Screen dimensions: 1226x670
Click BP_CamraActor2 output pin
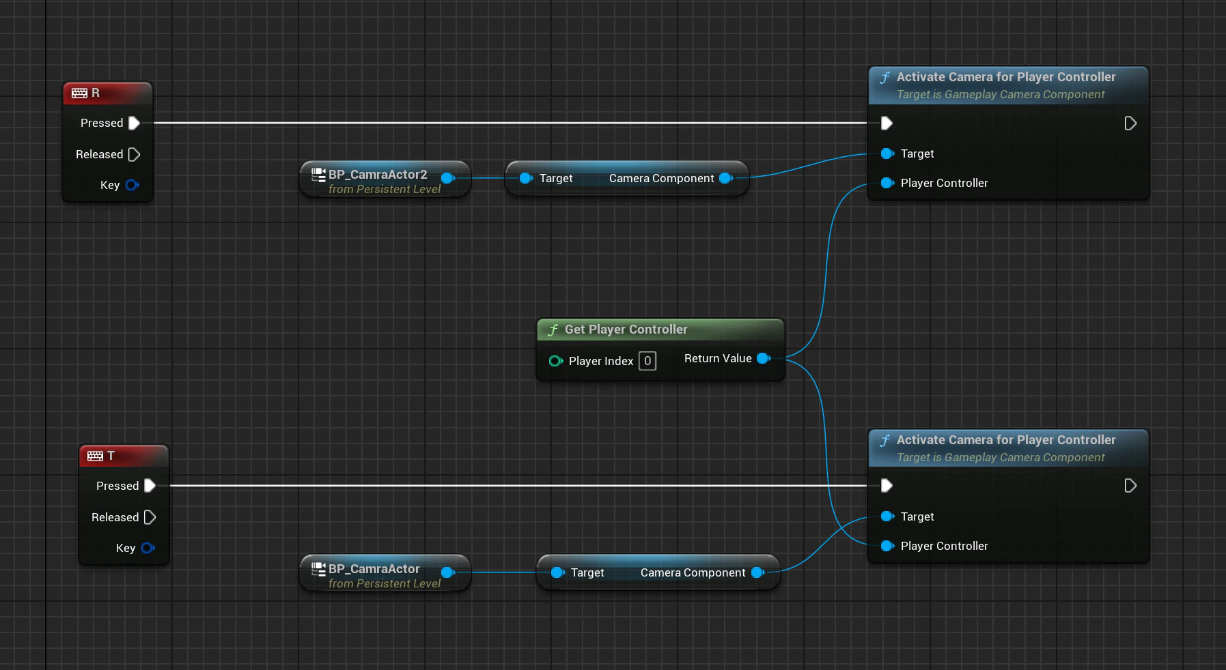[448, 178]
